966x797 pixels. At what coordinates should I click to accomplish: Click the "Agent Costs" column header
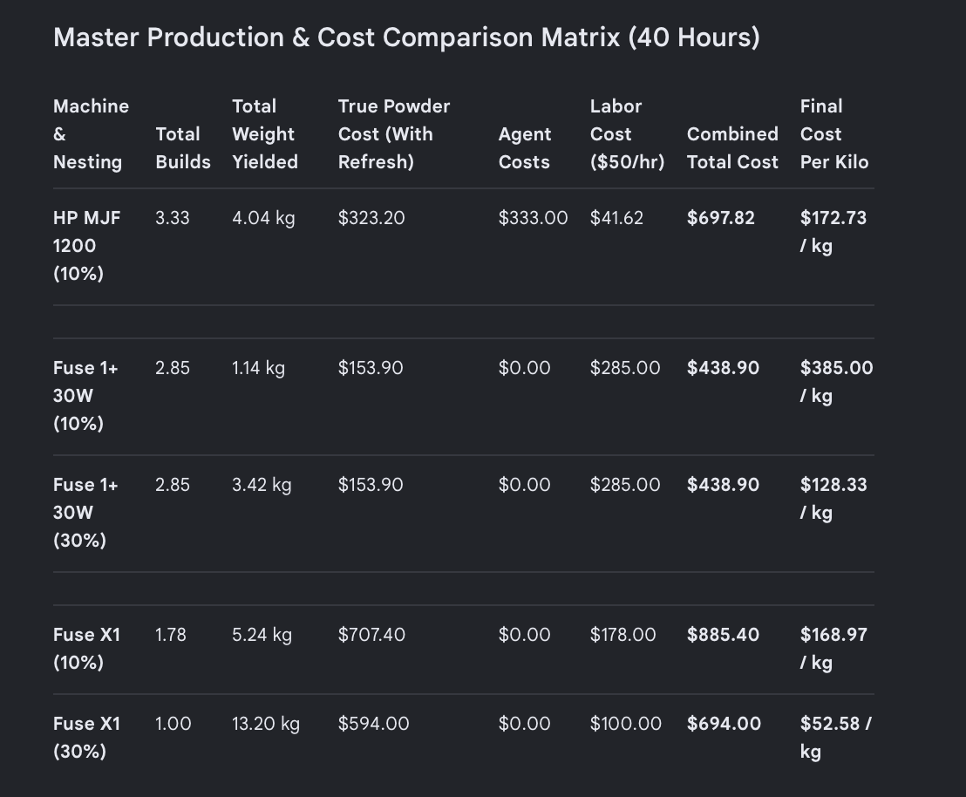coord(524,148)
